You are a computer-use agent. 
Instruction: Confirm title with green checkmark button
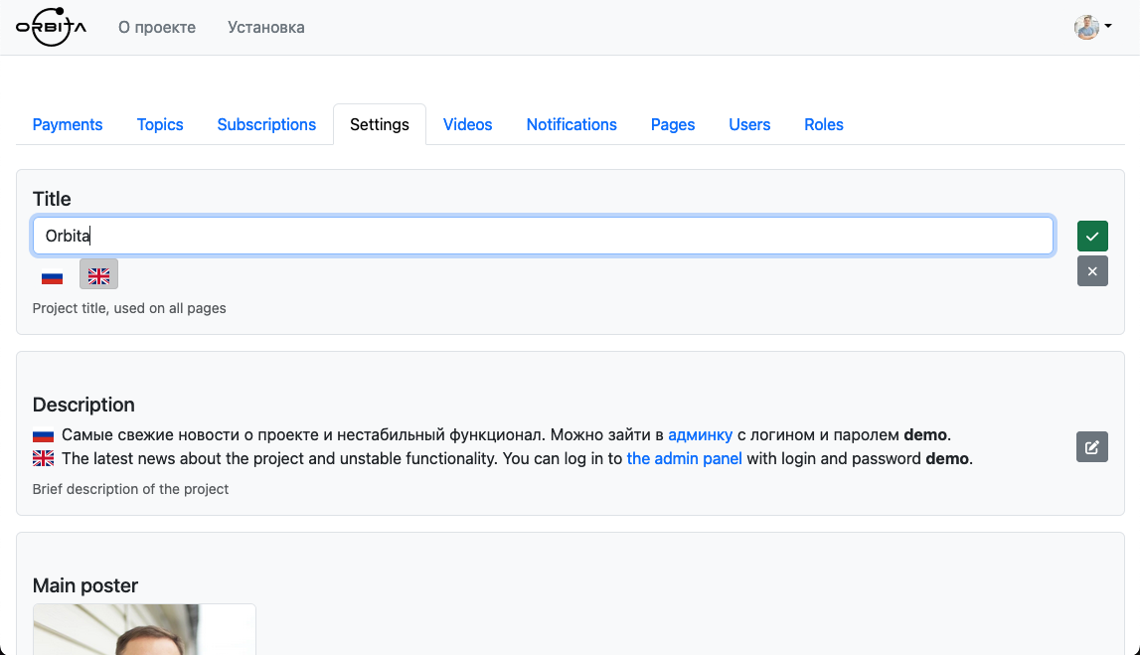coord(1092,237)
